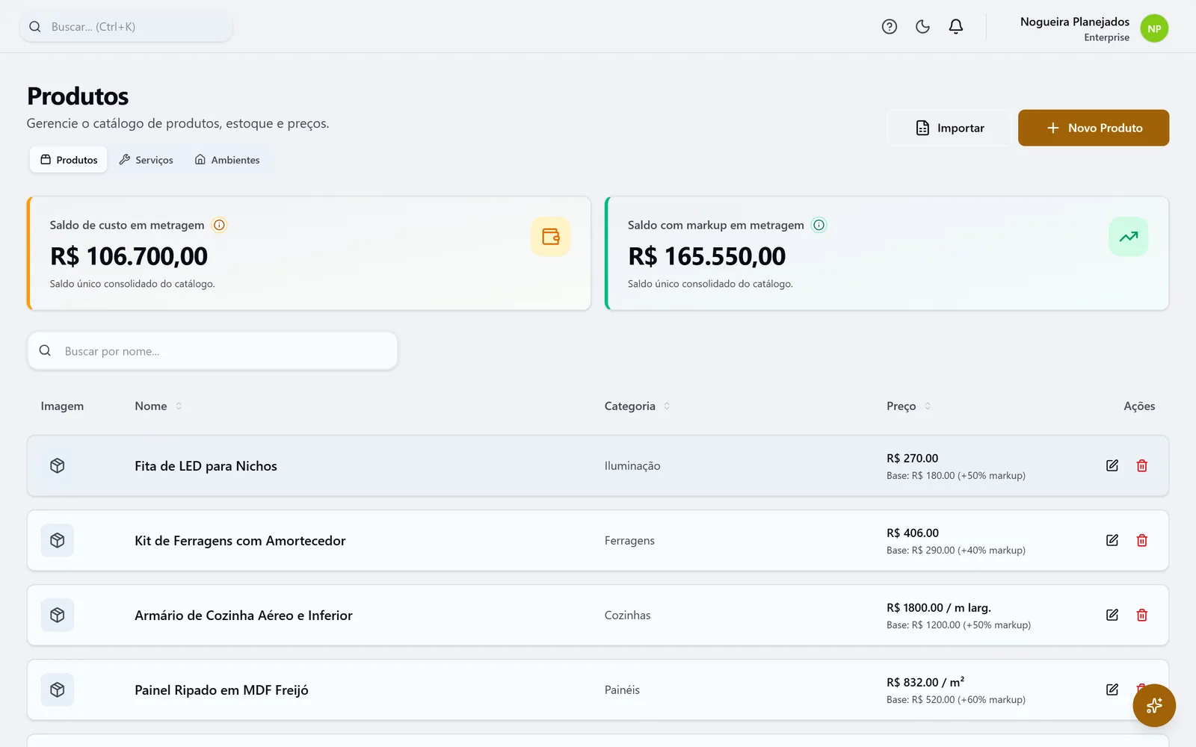Click the Cozinhas category cell

627,615
